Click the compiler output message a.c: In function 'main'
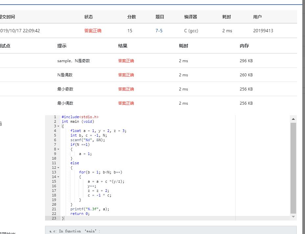 [75, 231]
